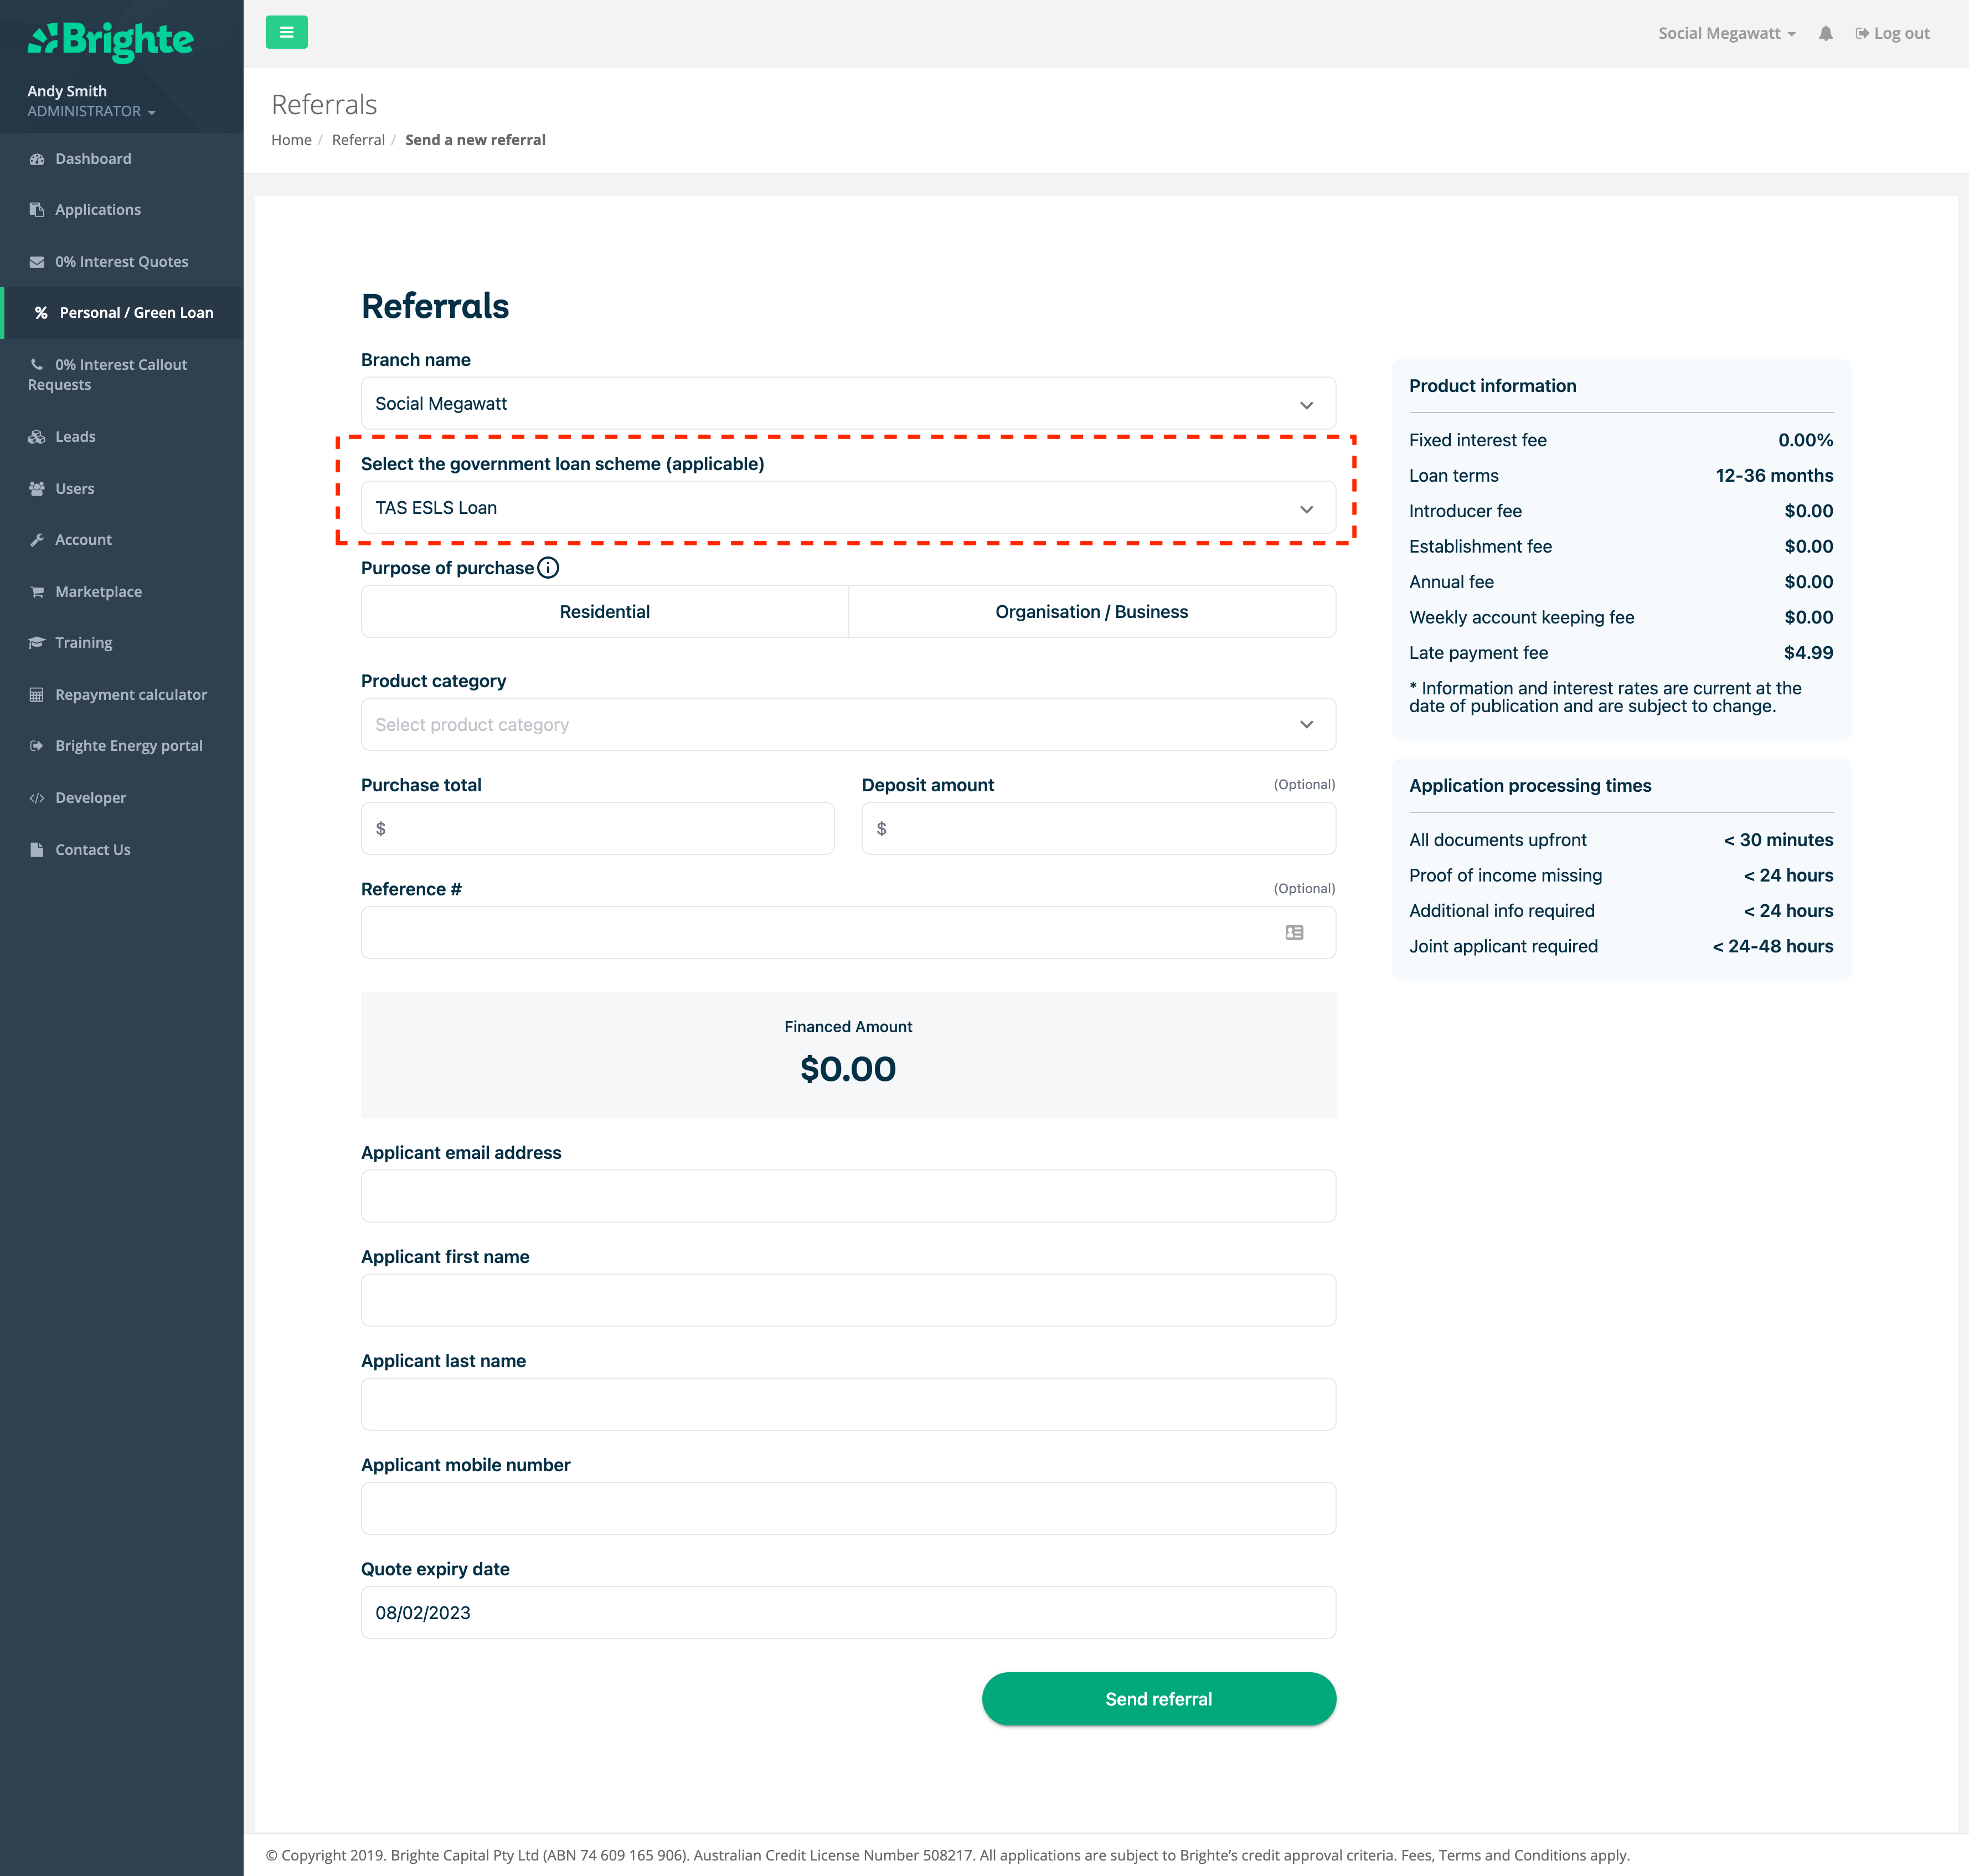Select Organisation / Business purpose option
The height and width of the screenshot is (1876, 1969).
[1091, 611]
